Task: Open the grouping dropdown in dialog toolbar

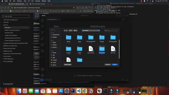Action: pyautogui.click(x=76, y=31)
